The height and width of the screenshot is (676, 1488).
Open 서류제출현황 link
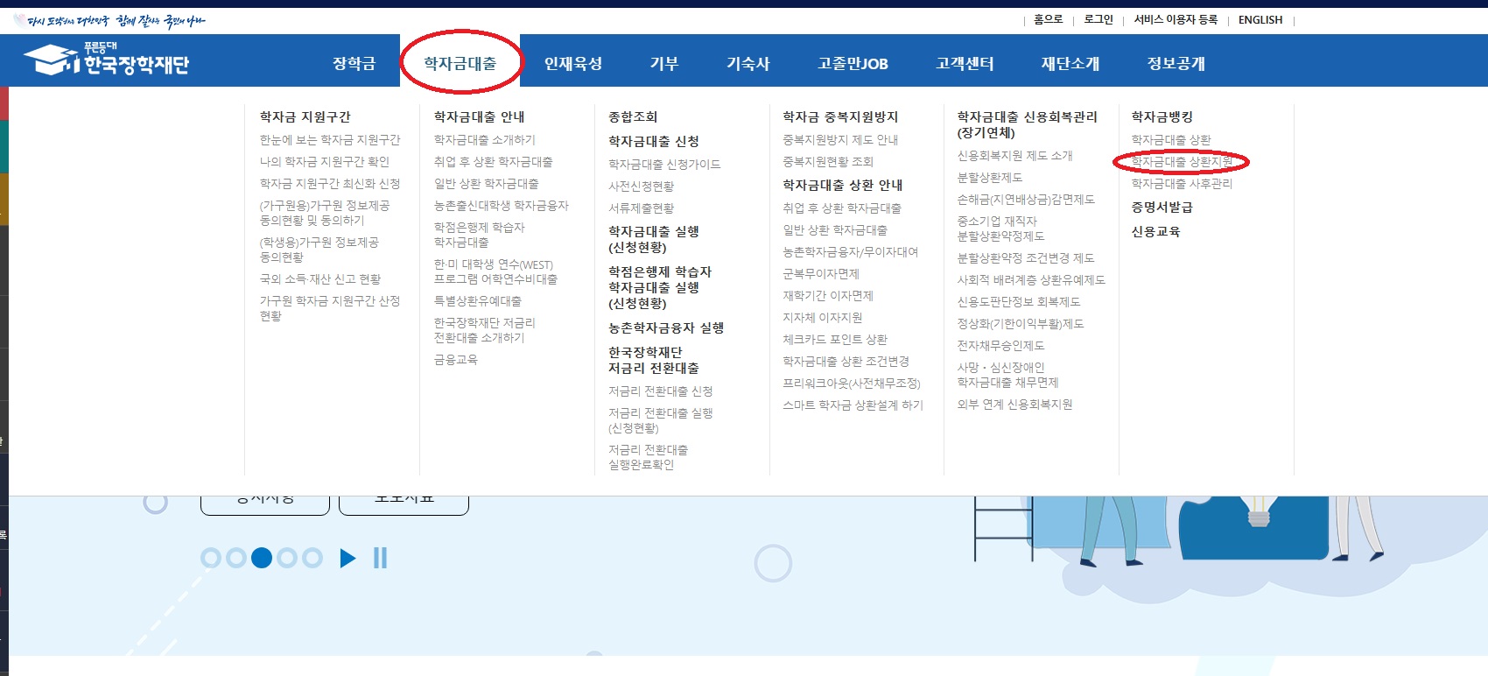641,208
